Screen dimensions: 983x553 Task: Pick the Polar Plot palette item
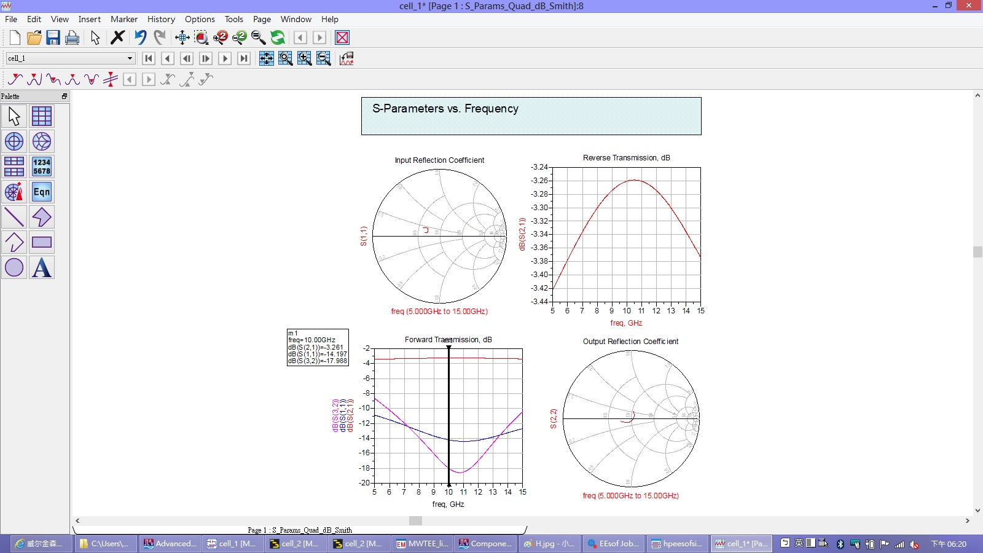[x=14, y=141]
